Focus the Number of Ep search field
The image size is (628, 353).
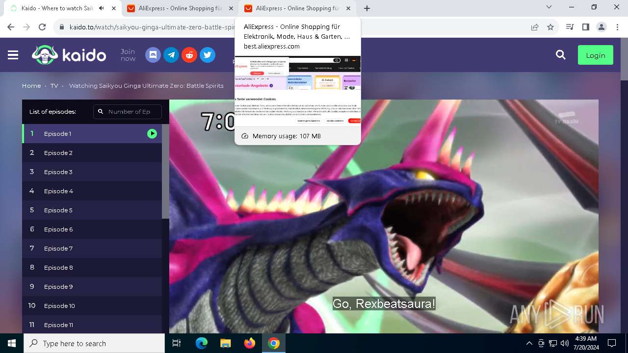tap(128, 111)
